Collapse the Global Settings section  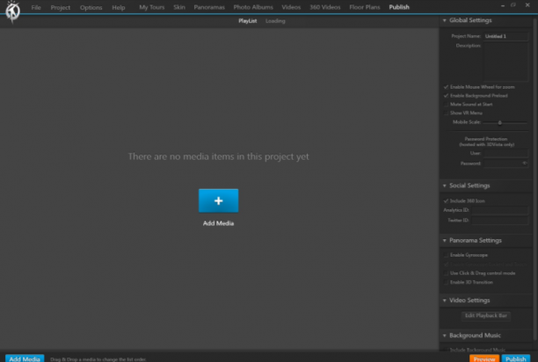[444, 20]
